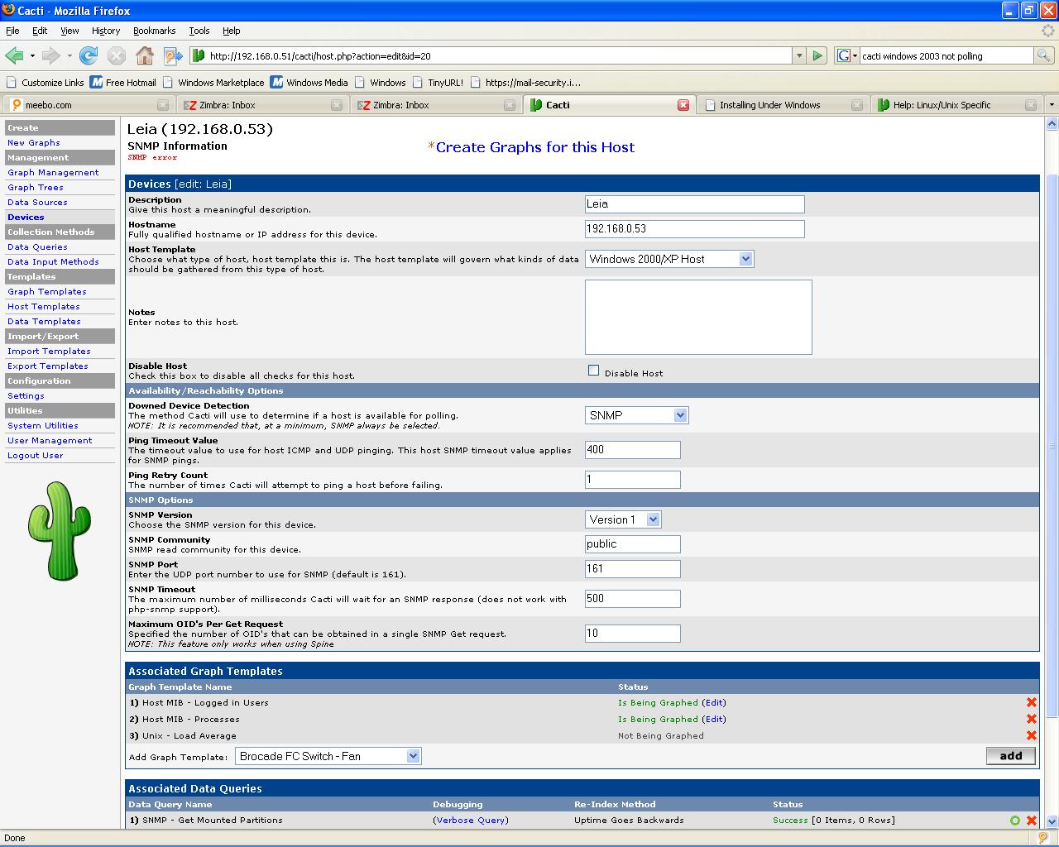Click the green Go arrow beside address bar
Screen dimensions: 1059x847
point(817,55)
